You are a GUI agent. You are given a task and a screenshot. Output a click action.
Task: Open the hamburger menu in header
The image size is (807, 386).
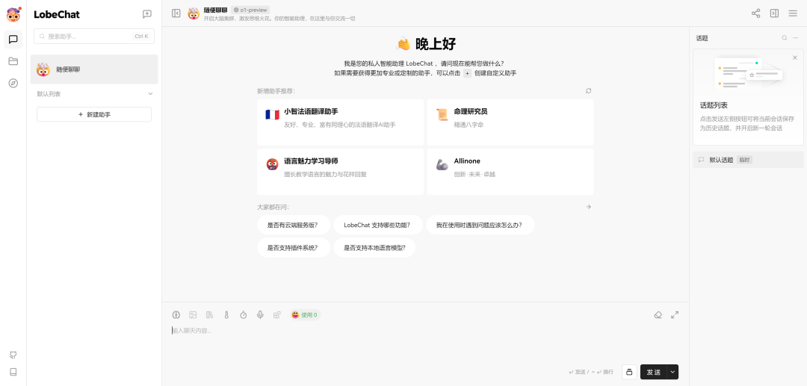[793, 13]
